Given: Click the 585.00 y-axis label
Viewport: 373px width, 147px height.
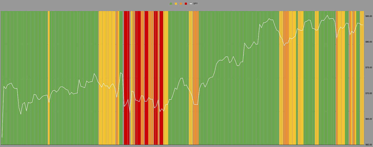Looking at the screenshot, I should (368, 16).
